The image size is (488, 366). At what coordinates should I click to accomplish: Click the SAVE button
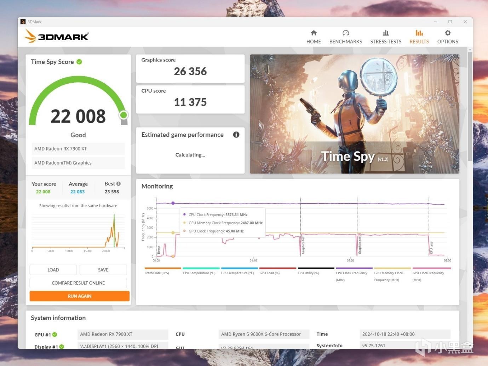click(103, 270)
